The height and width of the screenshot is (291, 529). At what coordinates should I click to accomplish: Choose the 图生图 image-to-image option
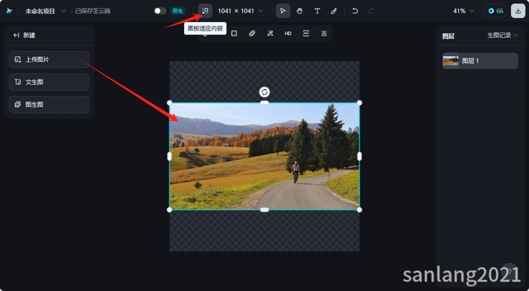pyautogui.click(x=49, y=105)
